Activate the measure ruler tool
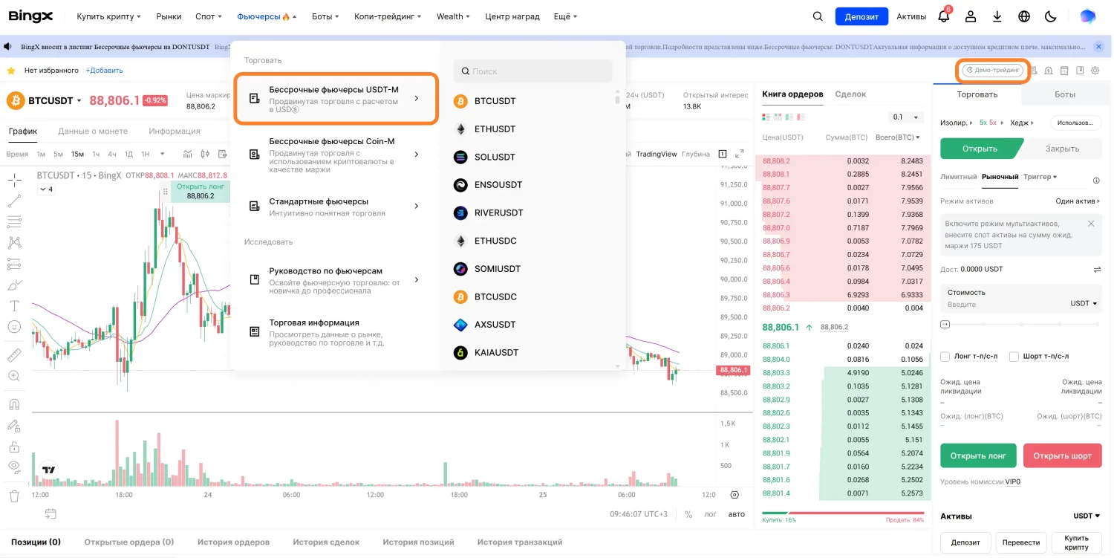The height and width of the screenshot is (558, 1114). pos(15,356)
